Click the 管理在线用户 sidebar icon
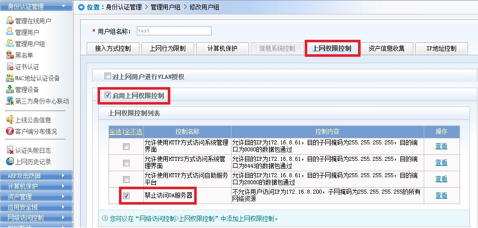Screen dimensions: 478x228 click(10, 21)
